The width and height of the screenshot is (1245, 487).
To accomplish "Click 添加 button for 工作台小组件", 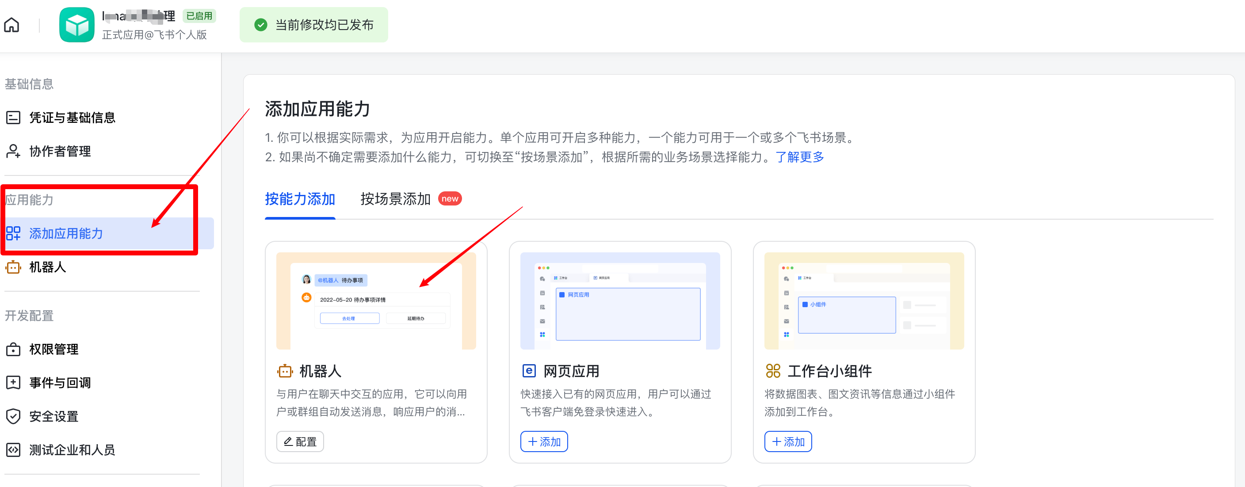I will coord(788,441).
